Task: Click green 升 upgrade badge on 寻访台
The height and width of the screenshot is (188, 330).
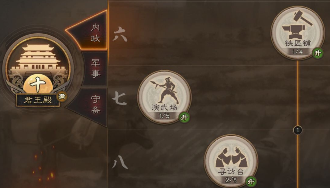Action: (251, 181)
